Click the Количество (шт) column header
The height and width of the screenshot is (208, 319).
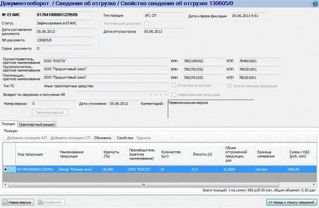coord(175,155)
